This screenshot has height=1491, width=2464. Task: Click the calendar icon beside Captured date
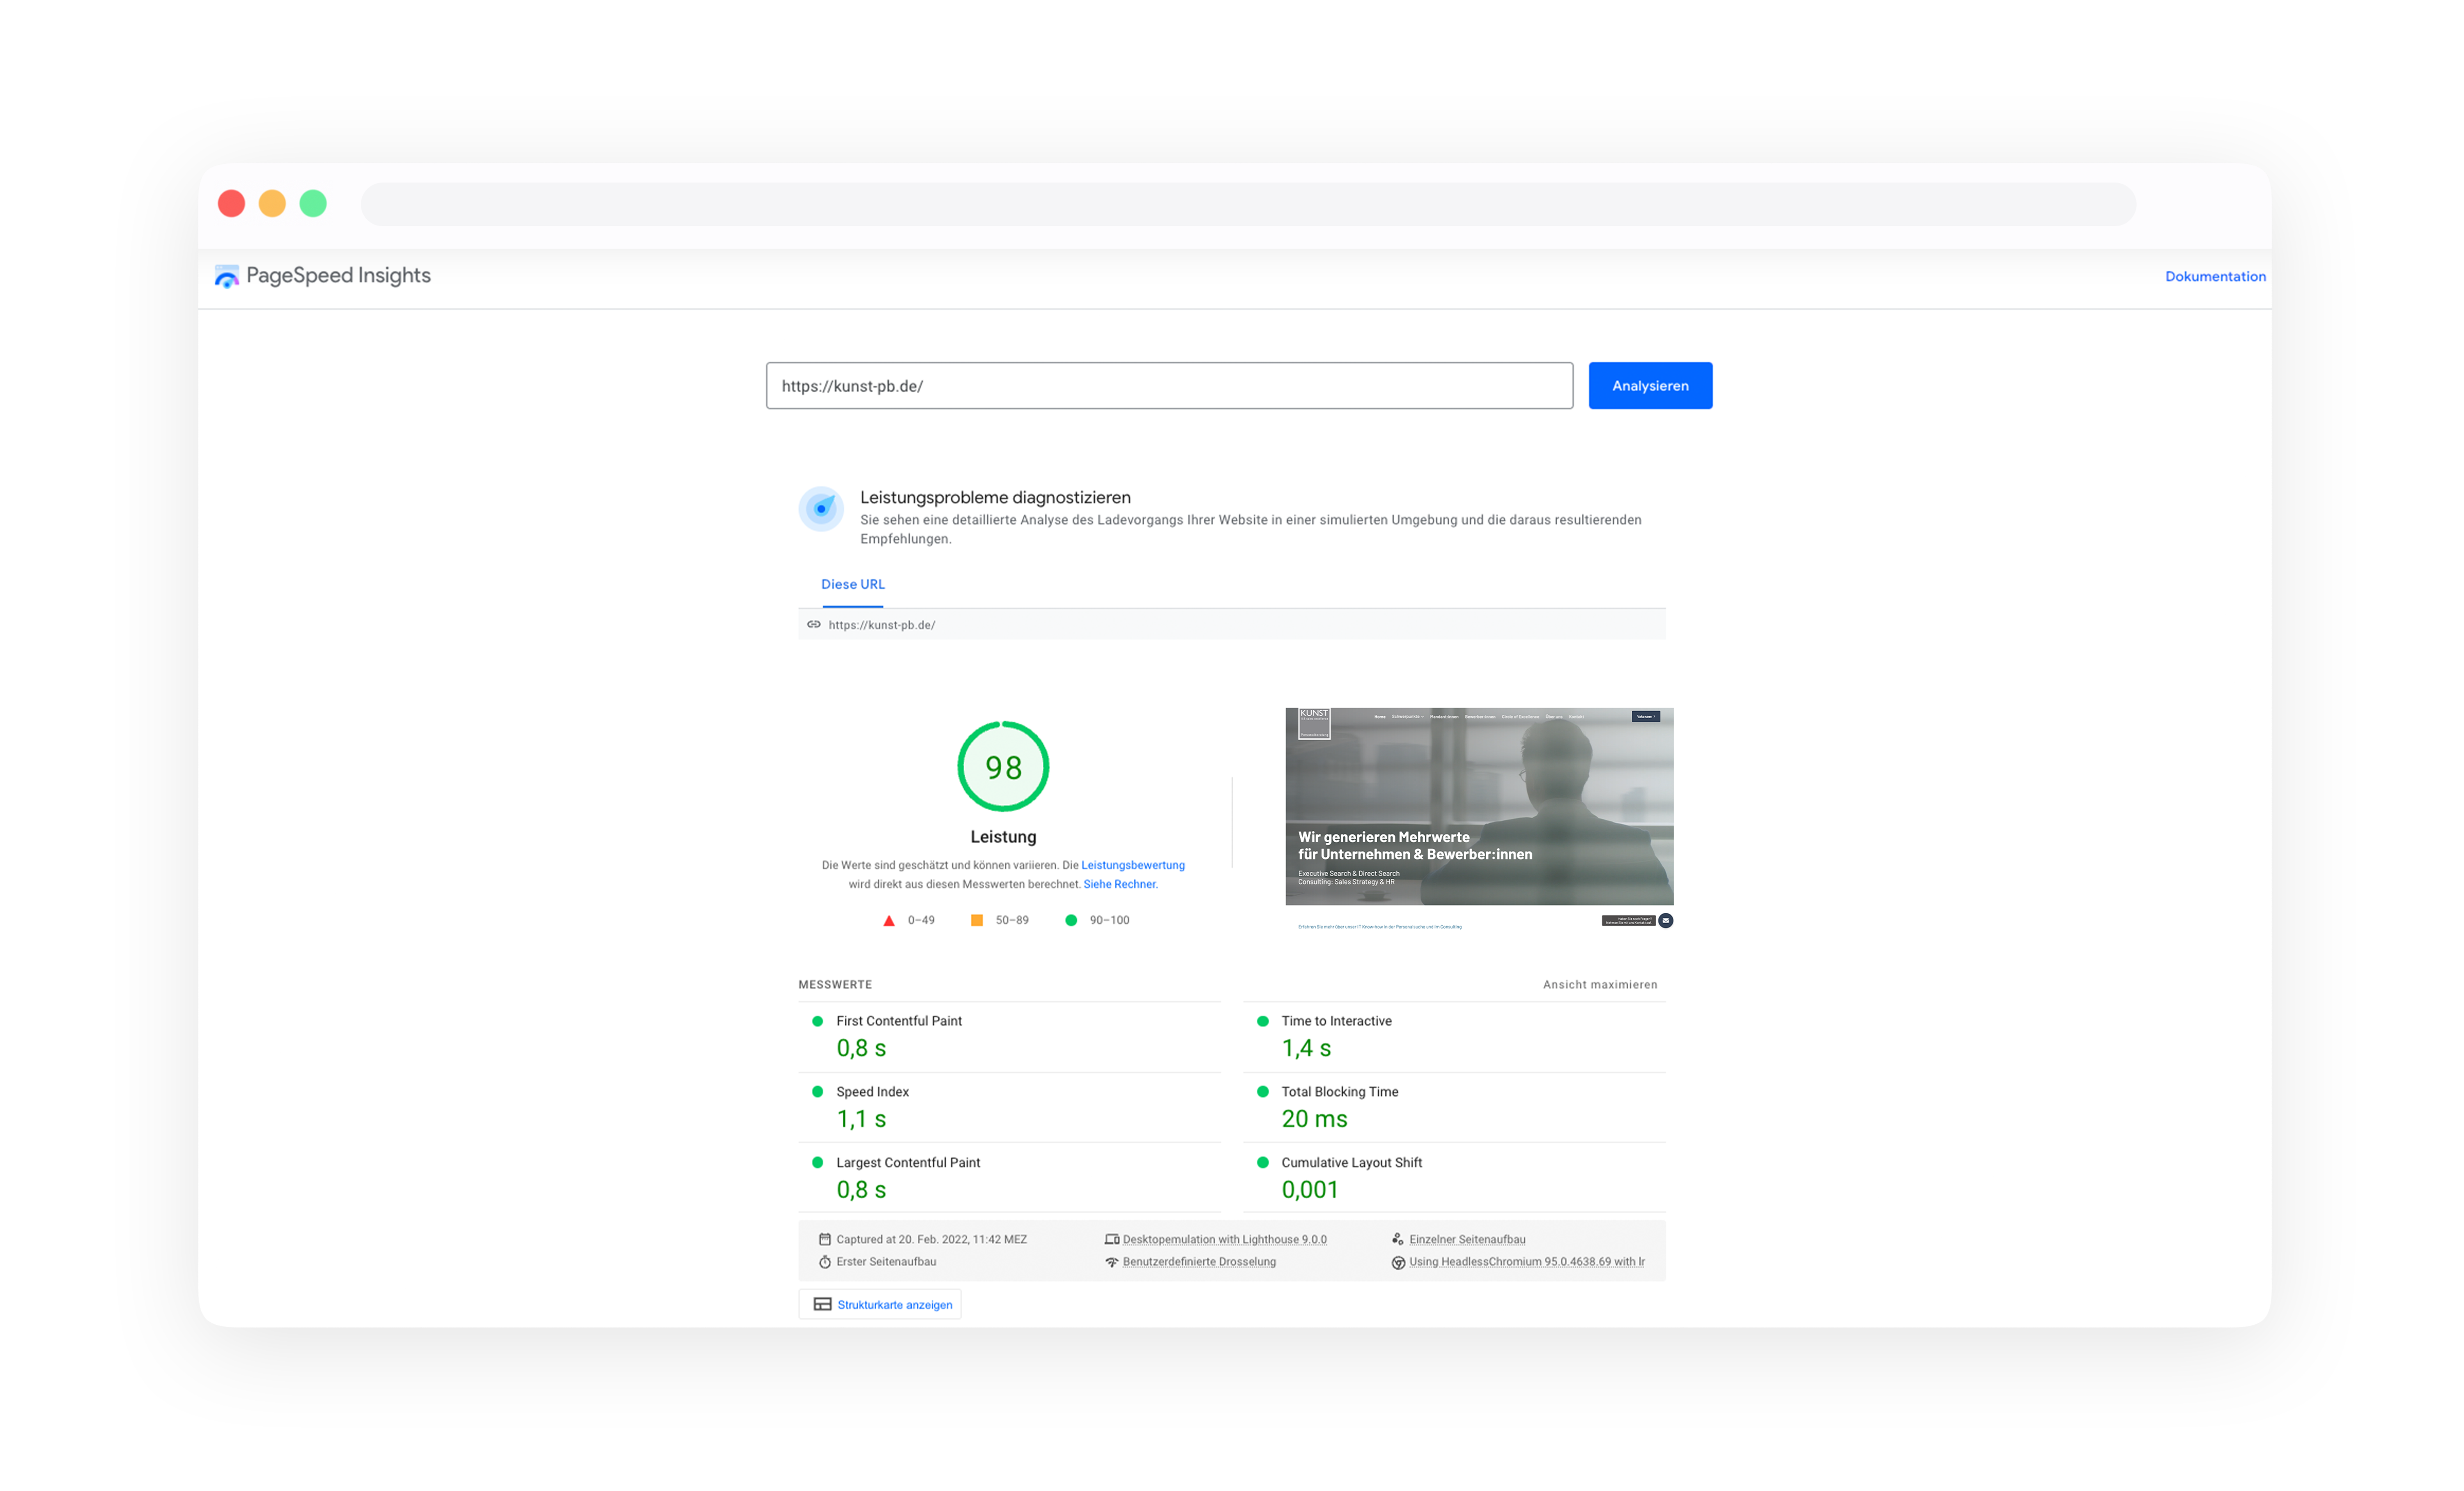click(825, 1239)
